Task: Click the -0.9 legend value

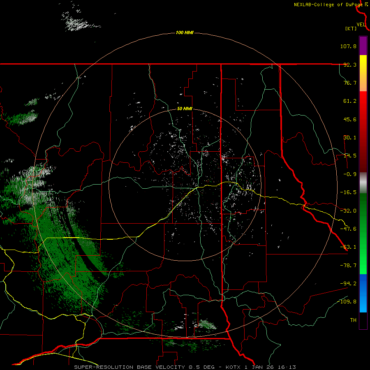Action: coord(350,174)
